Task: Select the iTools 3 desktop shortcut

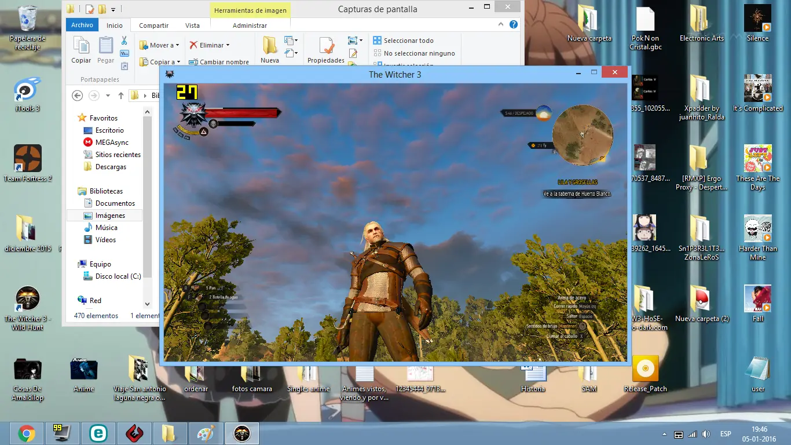Action: pyautogui.click(x=27, y=94)
